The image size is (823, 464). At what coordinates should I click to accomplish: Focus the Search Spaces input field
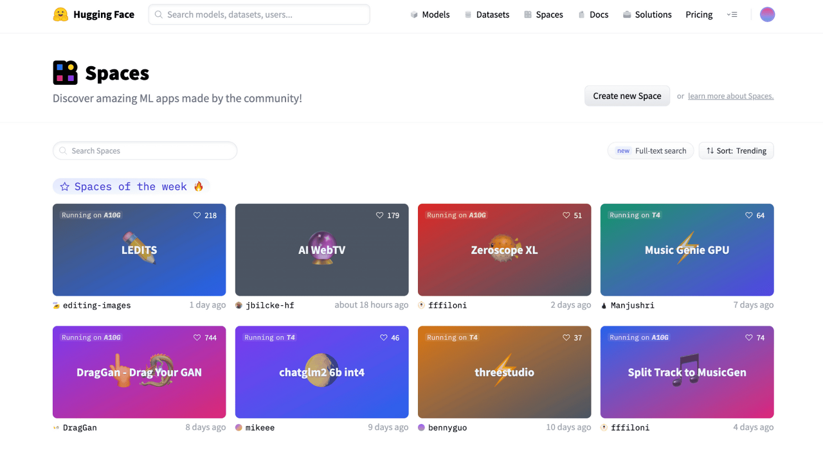tap(145, 150)
